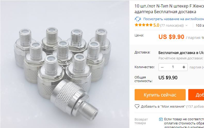Click the 5.0 rating score
This screenshot has width=204, height=128.
click(x=156, y=25)
